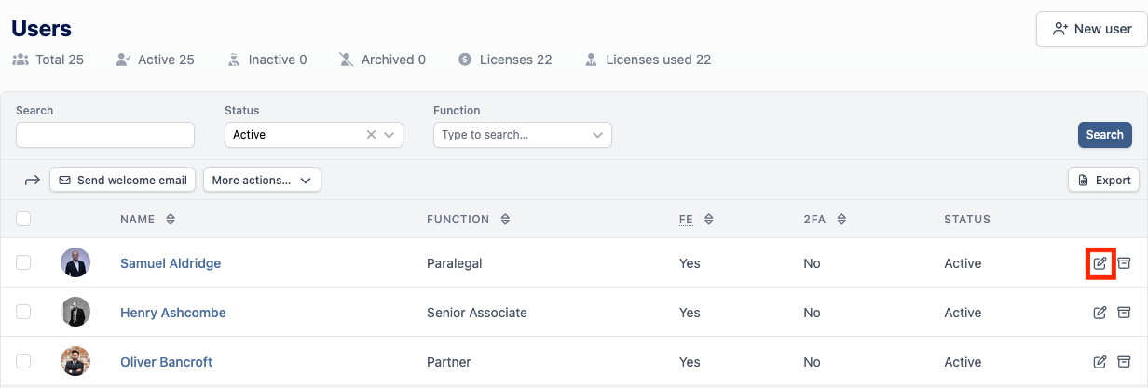
Task: Tick the checkbox for Henry Ashcombe
Action: [23, 312]
